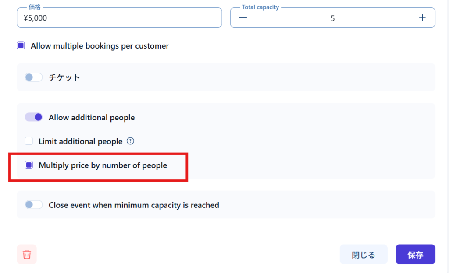Click the 閉じる close button

363,255
